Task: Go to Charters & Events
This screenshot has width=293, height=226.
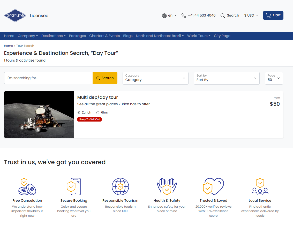Action: (104, 36)
